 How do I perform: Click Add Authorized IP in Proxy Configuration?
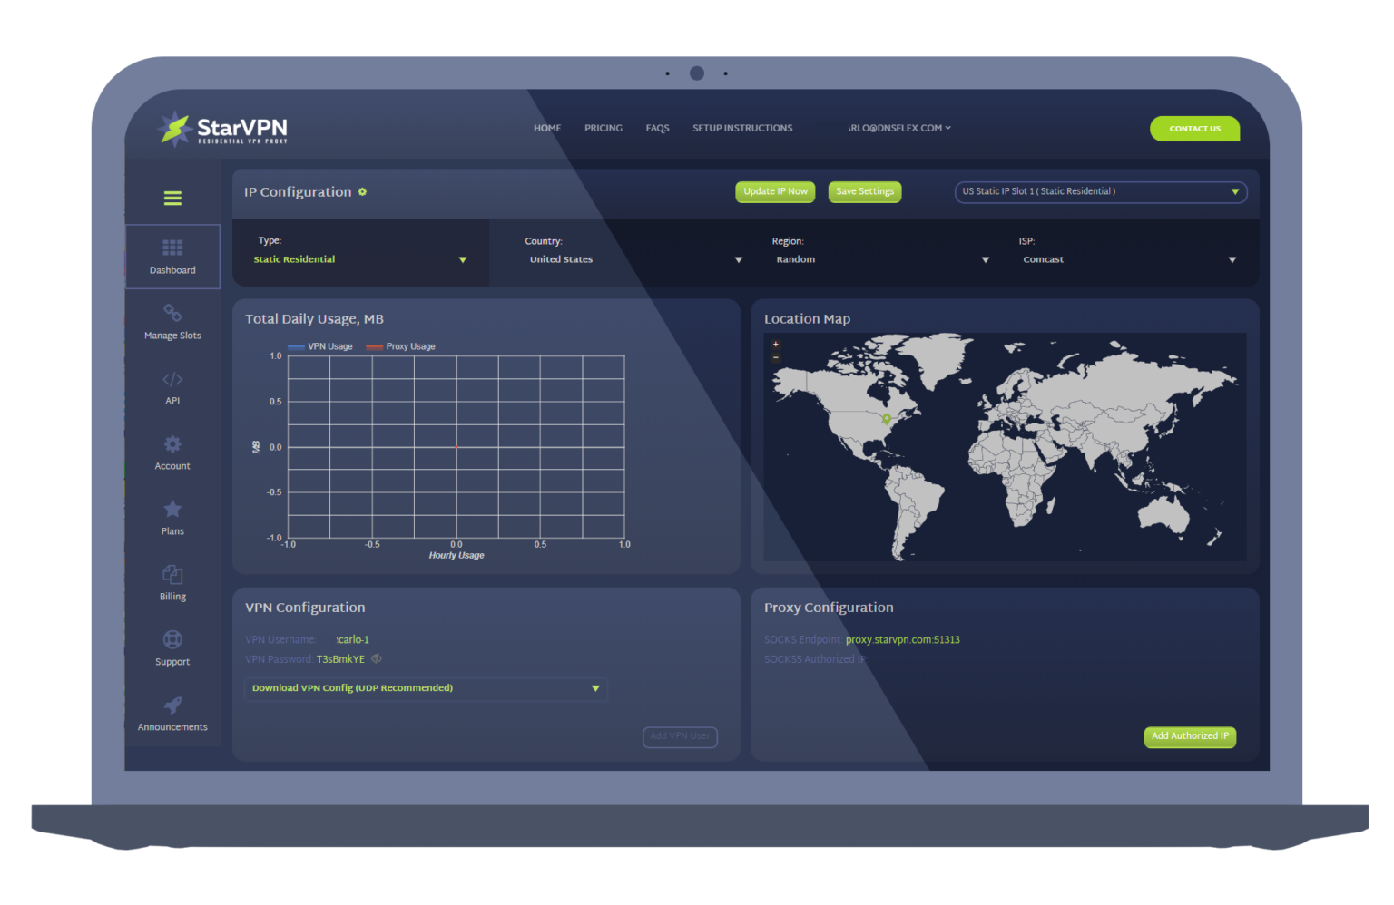(x=1190, y=736)
